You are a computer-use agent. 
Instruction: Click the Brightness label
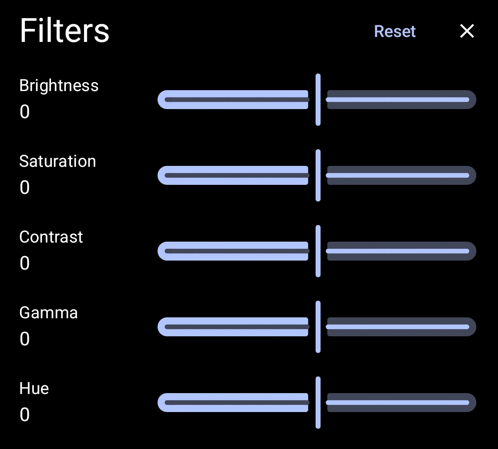point(59,85)
